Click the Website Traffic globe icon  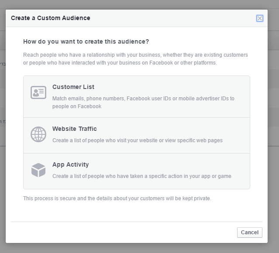click(38, 134)
